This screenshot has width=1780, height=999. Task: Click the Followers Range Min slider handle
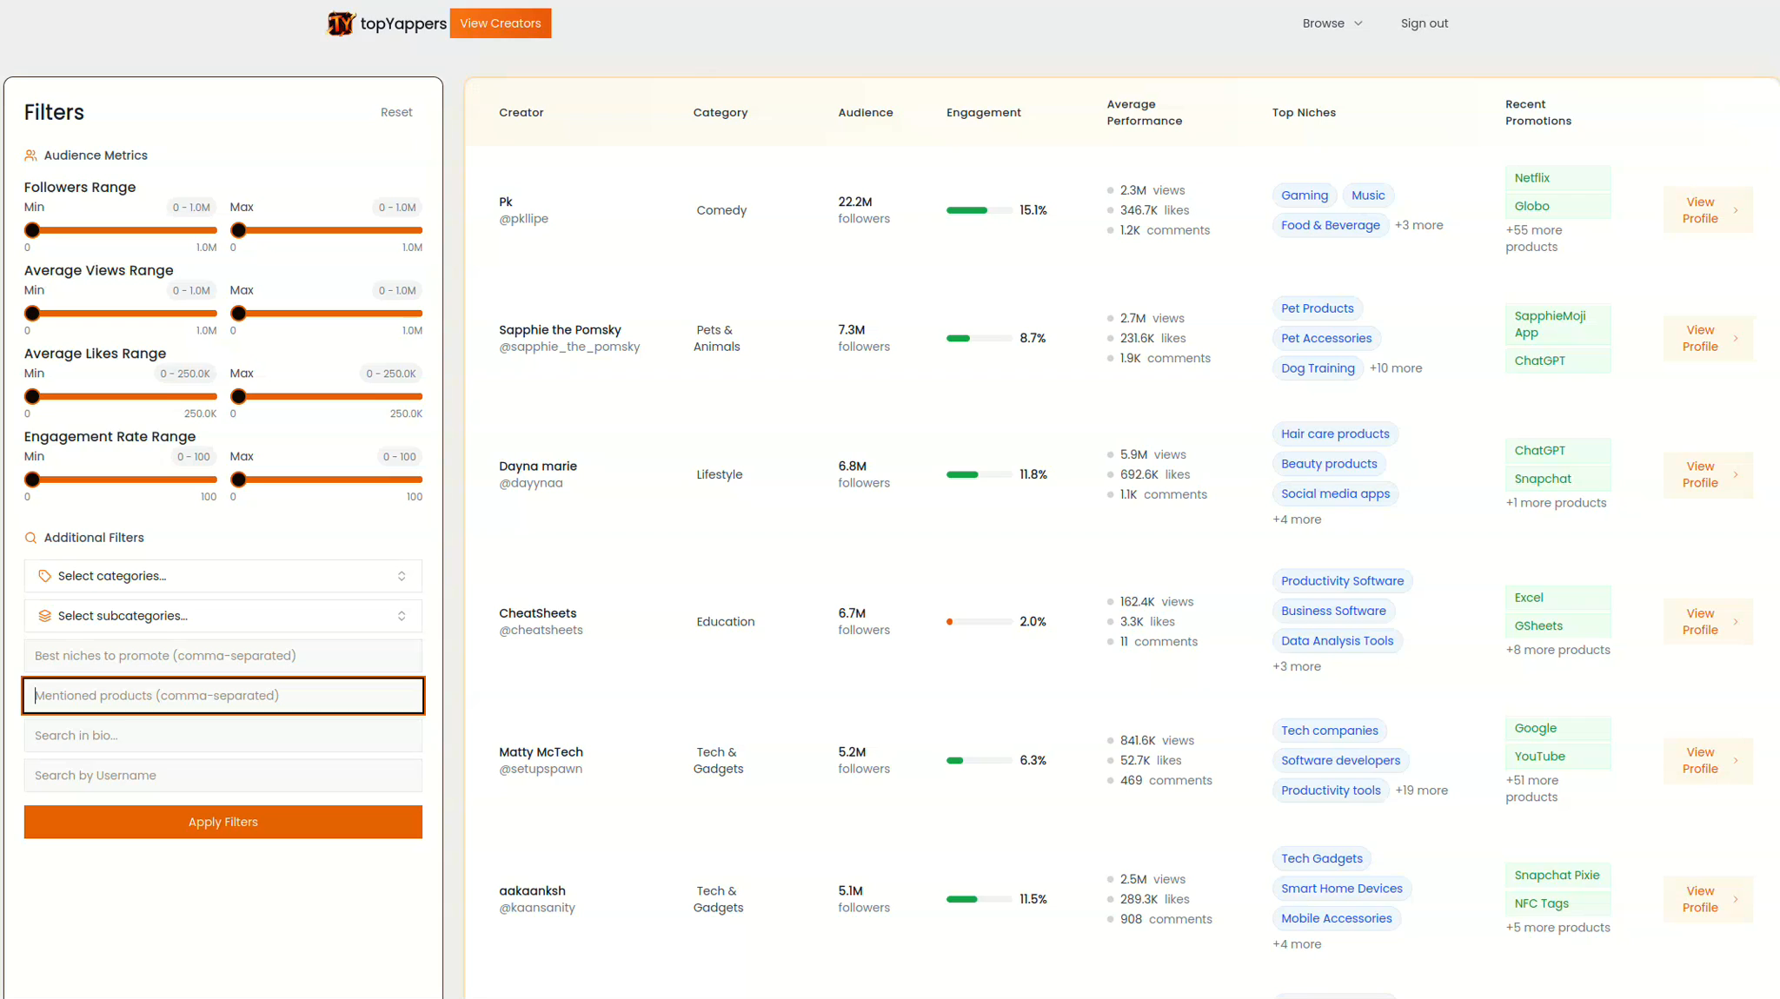coord(32,230)
